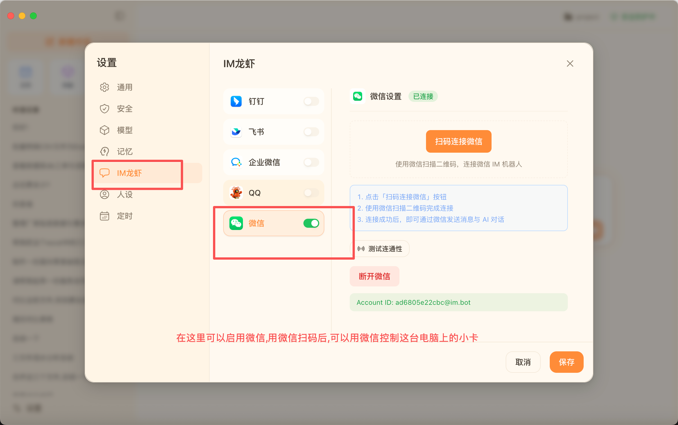Click the 断开微信 button
Viewport: 678px width, 425px height.
coord(374,276)
